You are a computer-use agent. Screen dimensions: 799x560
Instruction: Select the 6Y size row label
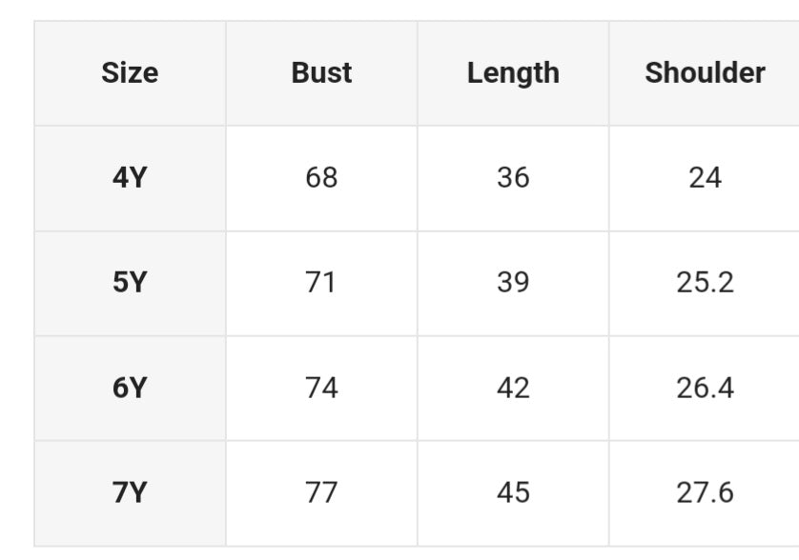(130, 388)
